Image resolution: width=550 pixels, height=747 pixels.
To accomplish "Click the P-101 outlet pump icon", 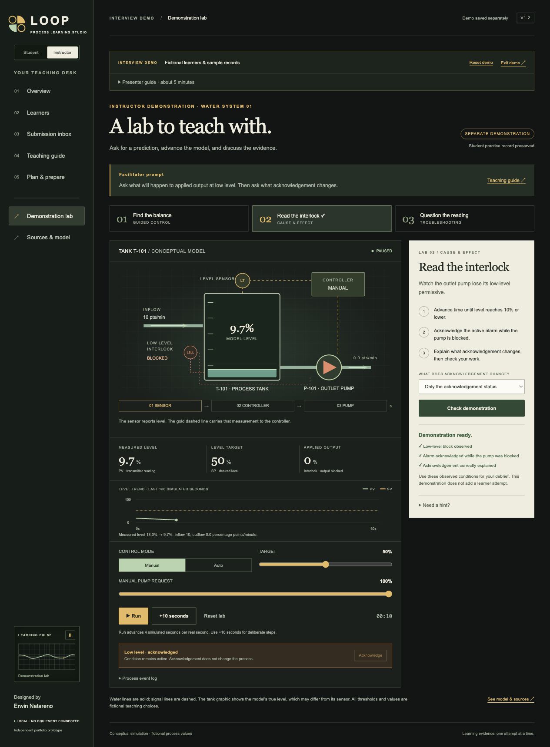I will (x=329, y=367).
